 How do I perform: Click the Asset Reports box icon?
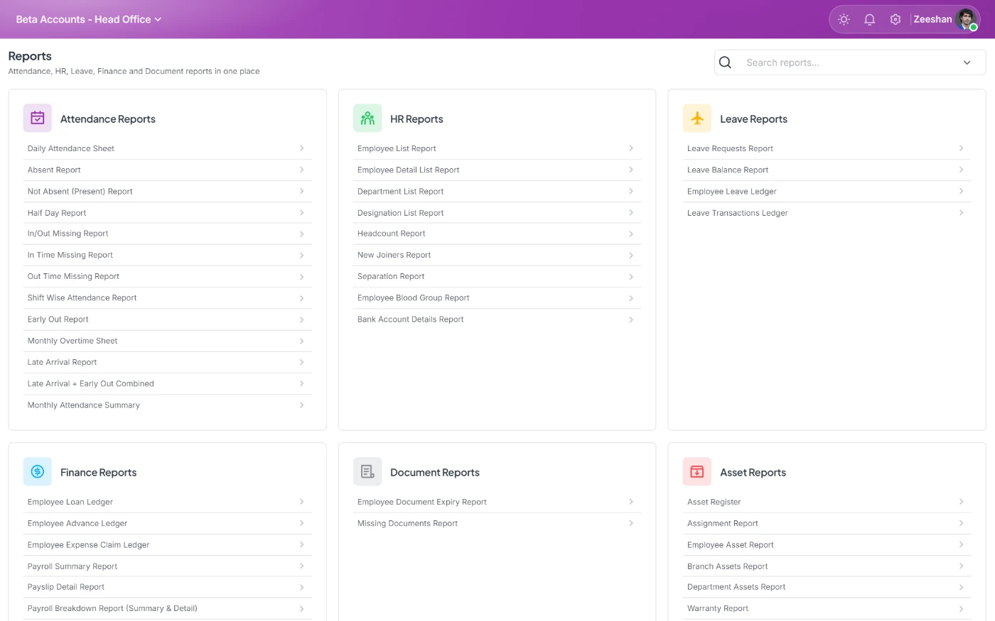coord(697,472)
